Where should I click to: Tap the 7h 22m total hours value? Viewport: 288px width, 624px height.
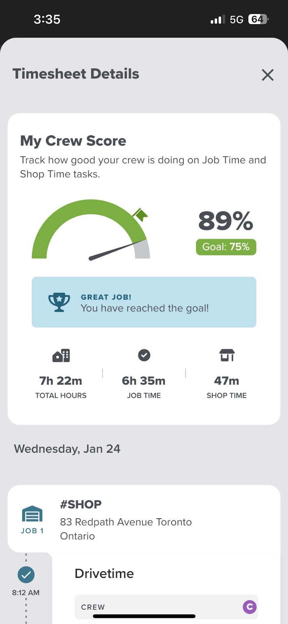[61, 381]
